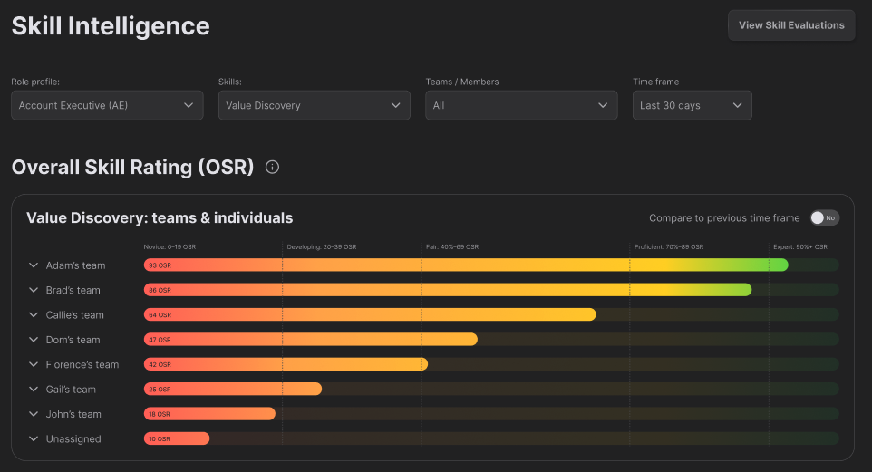Image resolution: width=872 pixels, height=472 pixels.
Task: Click the View Skill Evaluations button
Action: pos(791,25)
